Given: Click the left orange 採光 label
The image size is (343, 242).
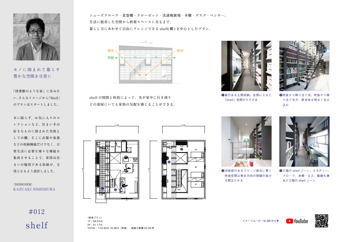Looking at the screenshot, I should (111, 51).
